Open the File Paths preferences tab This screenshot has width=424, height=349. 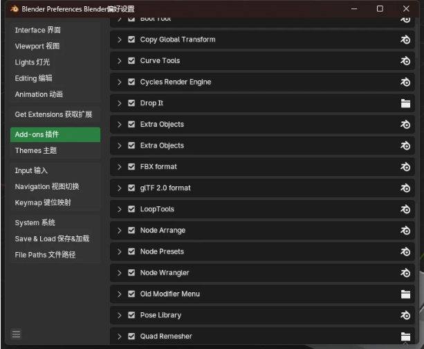(x=55, y=255)
